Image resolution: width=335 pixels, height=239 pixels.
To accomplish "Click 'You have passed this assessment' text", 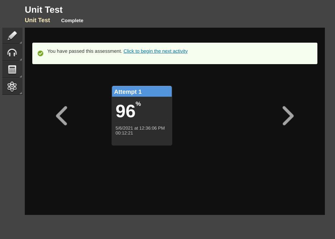I will click(84, 51).
